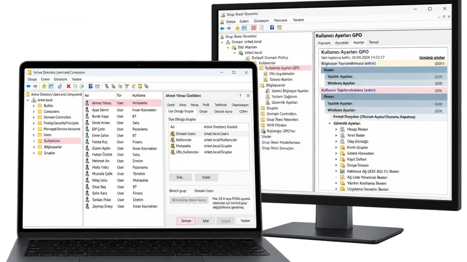
Task: Click export list icon in Active Directory toolbar
Action: 82,86
